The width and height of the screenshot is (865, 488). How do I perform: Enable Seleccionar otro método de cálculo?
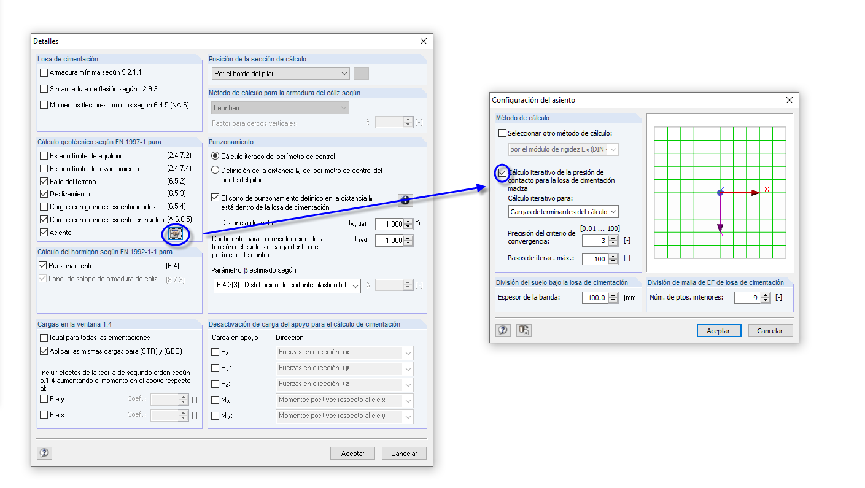tap(502, 133)
